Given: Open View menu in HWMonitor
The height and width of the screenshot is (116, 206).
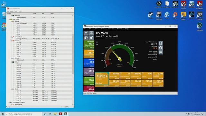Looking at the screenshot, I should tap(12, 11).
